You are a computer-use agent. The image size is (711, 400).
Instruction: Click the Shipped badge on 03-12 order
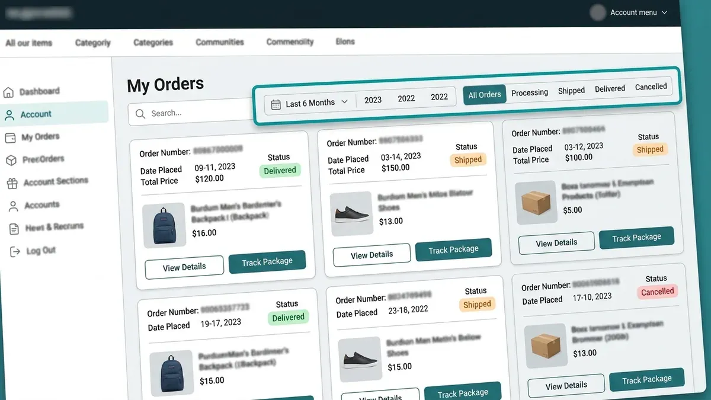(x=650, y=150)
